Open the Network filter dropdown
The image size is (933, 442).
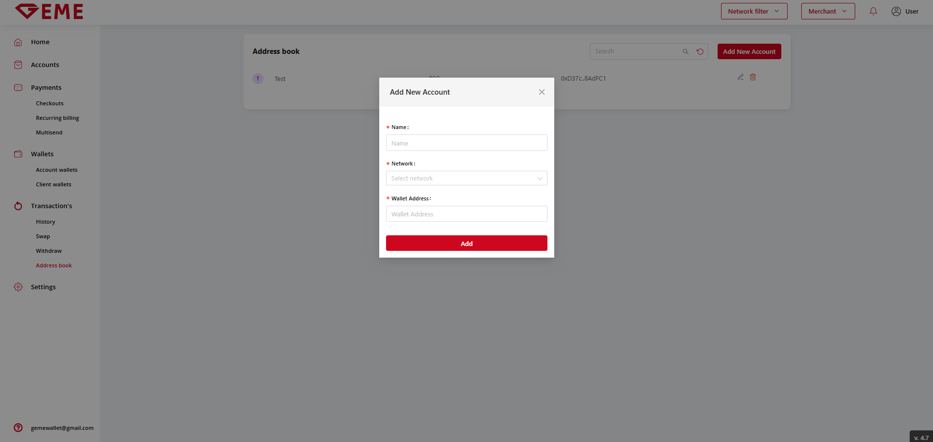click(754, 11)
